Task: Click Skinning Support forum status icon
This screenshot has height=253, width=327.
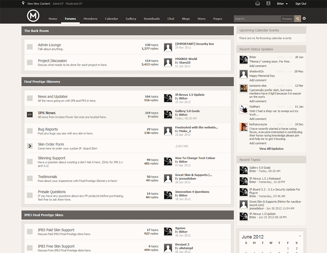Action: pyautogui.click(x=30, y=162)
